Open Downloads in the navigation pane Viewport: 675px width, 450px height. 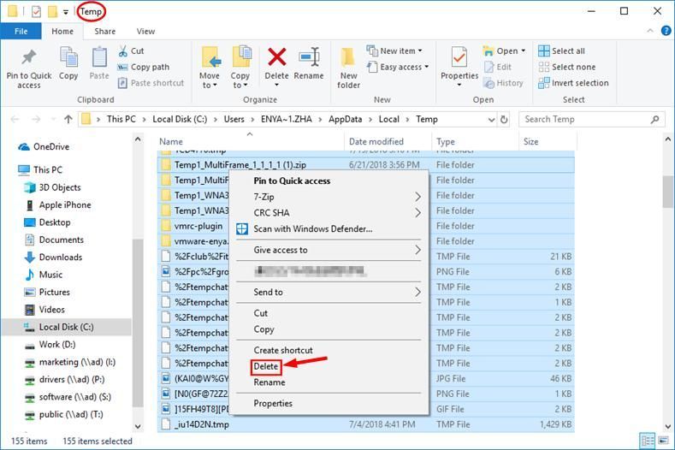pos(53,257)
